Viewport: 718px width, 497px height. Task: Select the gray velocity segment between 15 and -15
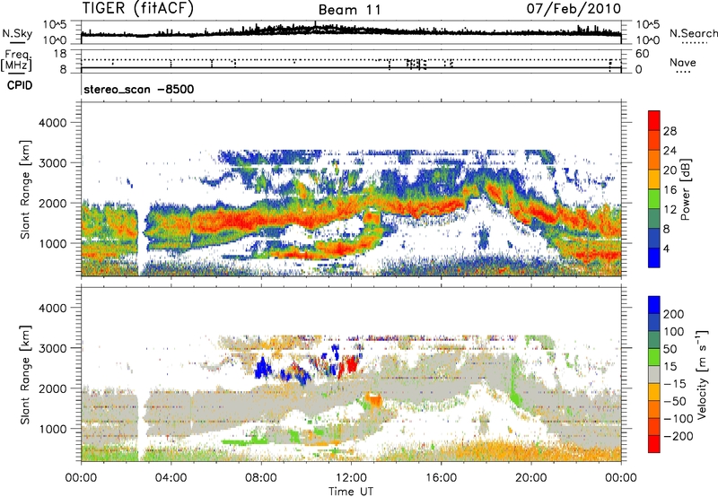[654, 374]
